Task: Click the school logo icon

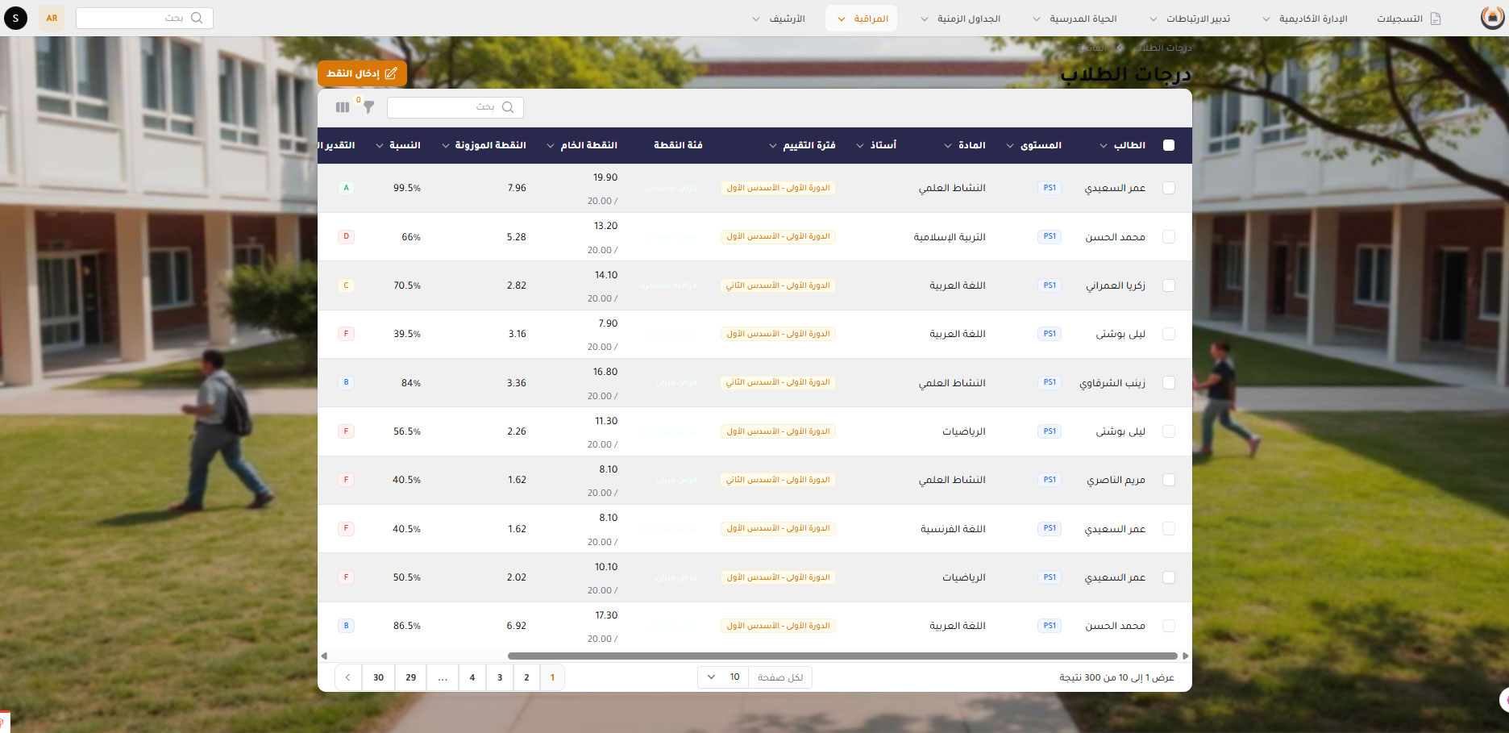Action: click(x=1492, y=18)
